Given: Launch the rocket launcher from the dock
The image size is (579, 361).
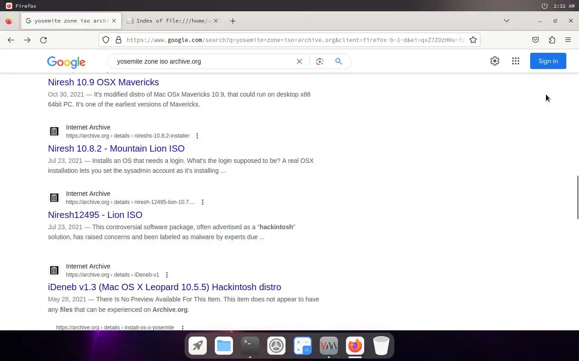Looking at the screenshot, I should pyautogui.click(x=198, y=346).
